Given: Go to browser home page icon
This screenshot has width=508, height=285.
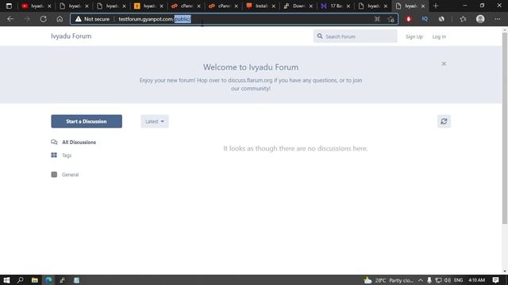Looking at the screenshot, I should click(60, 19).
